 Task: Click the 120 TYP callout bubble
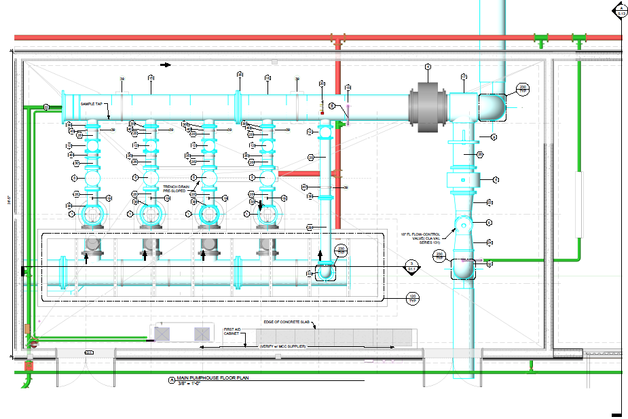413,298
